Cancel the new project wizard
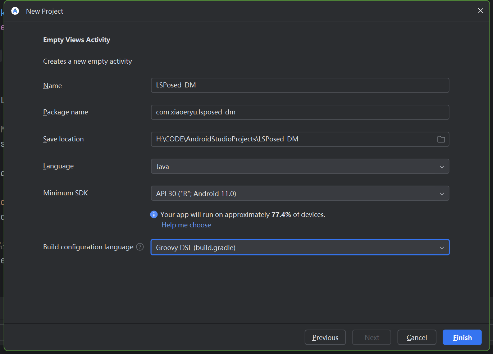Image resolution: width=493 pixels, height=354 pixels. coord(417,337)
